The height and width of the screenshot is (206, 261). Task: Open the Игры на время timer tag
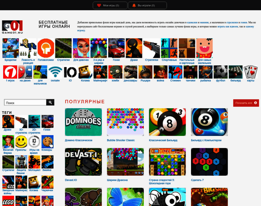(x=34, y=141)
